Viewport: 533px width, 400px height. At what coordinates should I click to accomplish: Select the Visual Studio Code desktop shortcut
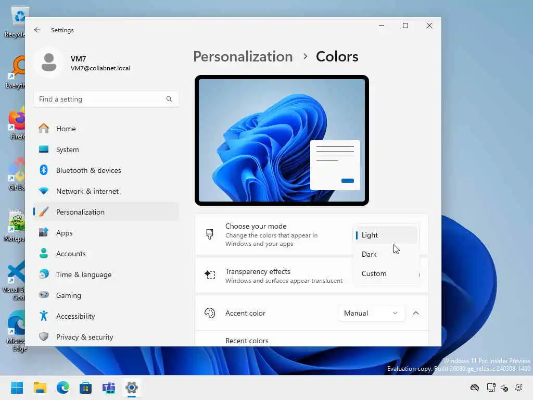(x=14, y=281)
